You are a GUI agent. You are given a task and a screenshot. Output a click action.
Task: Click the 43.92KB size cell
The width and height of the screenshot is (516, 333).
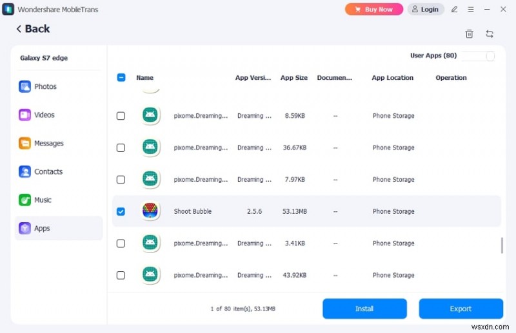coord(295,275)
